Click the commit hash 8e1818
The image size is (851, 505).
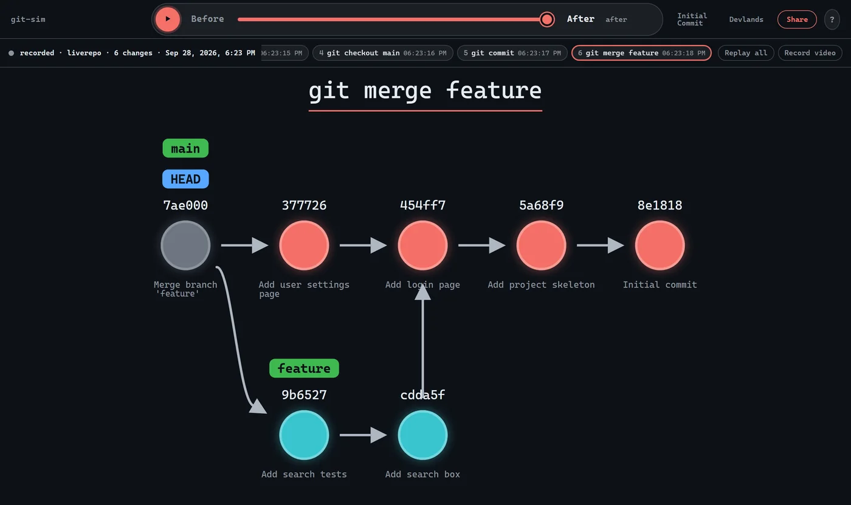(x=660, y=205)
